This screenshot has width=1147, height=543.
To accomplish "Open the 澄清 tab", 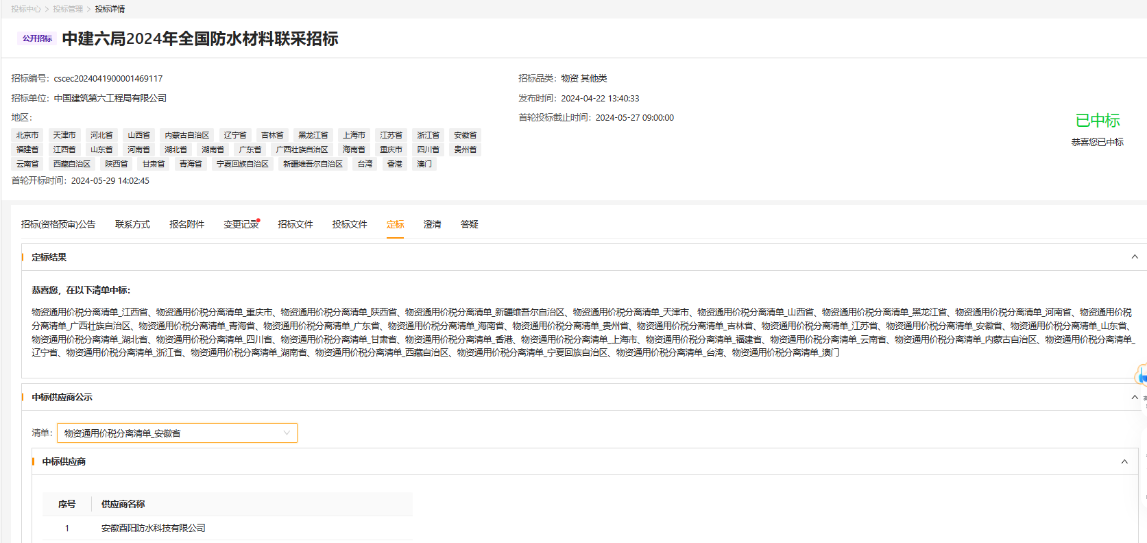I will click(x=432, y=224).
